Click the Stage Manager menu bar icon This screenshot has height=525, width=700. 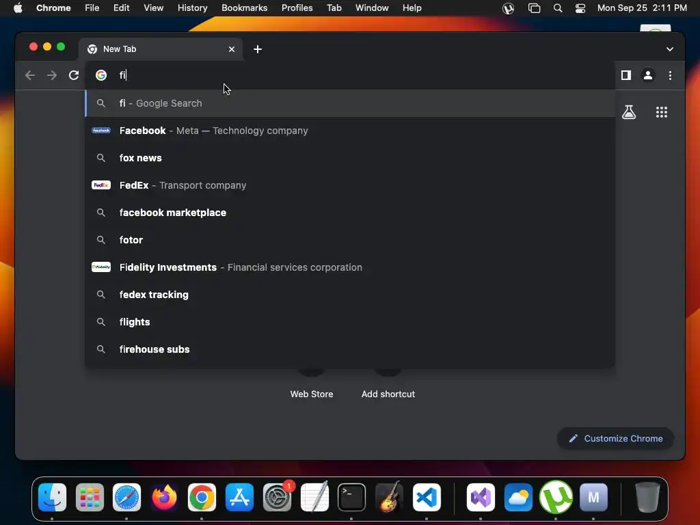[534, 8]
